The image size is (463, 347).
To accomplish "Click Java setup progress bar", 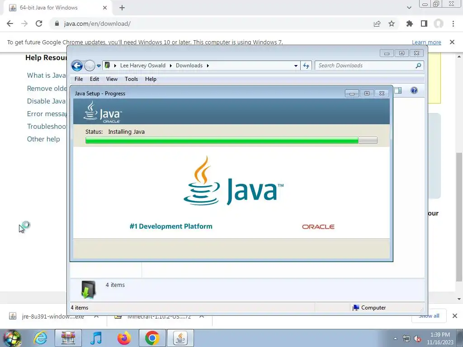I will pos(231,140).
